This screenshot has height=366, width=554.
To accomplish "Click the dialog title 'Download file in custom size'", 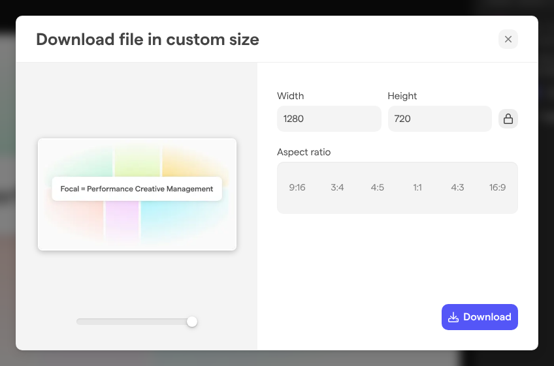I will point(148,39).
